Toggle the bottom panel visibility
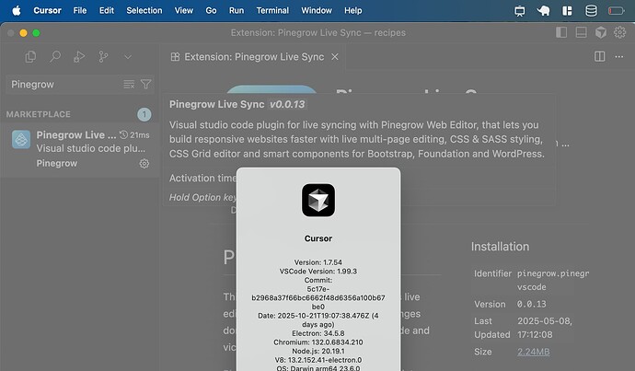Screen dimensions: 635x371 coord(581,32)
